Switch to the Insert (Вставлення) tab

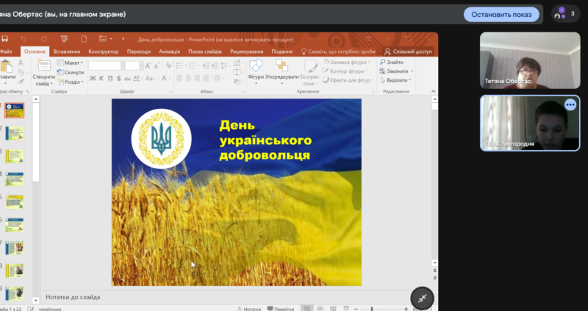(67, 51)
